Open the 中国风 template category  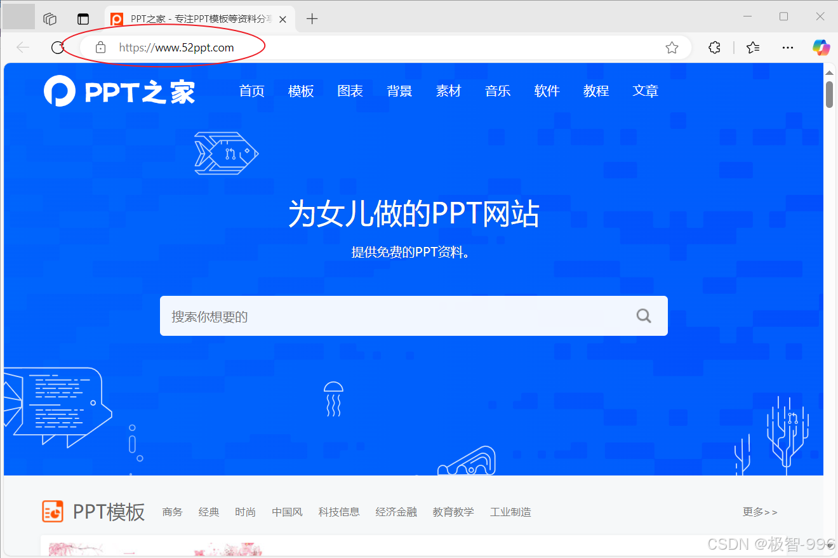click(287, 512)
